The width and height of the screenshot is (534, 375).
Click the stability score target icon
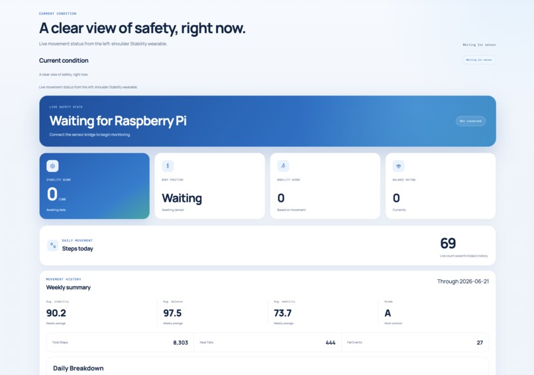pos(52,166)
